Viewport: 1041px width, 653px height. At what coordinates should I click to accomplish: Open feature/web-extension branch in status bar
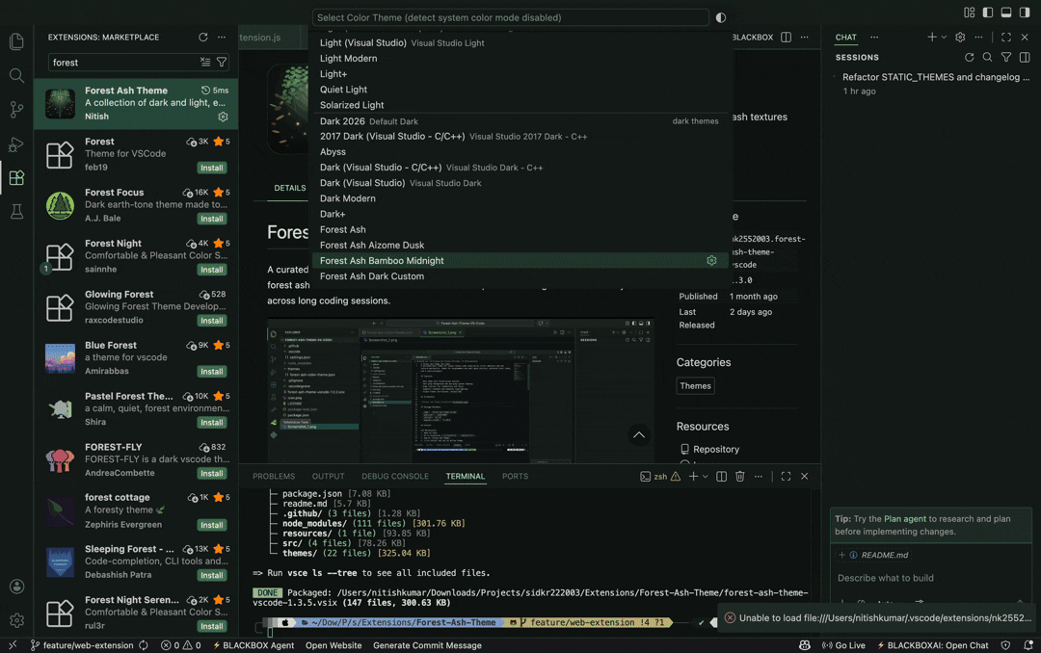[x=82, y=645]
